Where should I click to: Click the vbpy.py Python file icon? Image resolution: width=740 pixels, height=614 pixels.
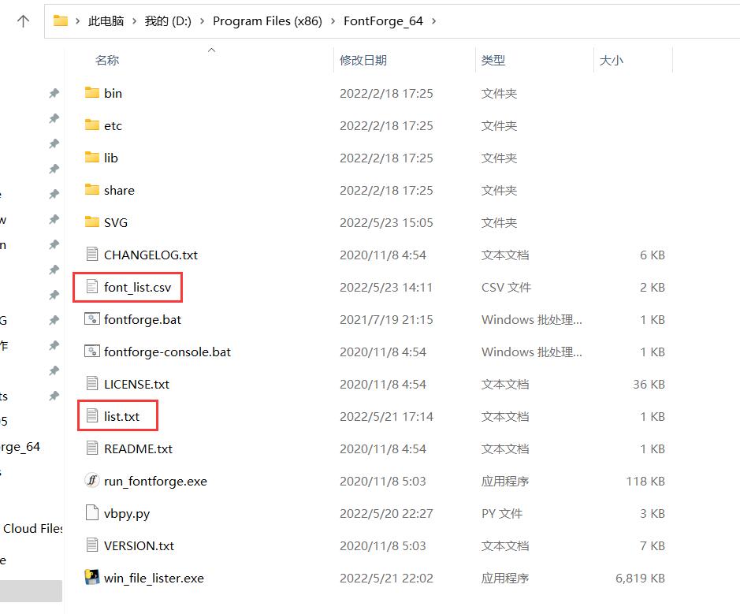[92, 513]
